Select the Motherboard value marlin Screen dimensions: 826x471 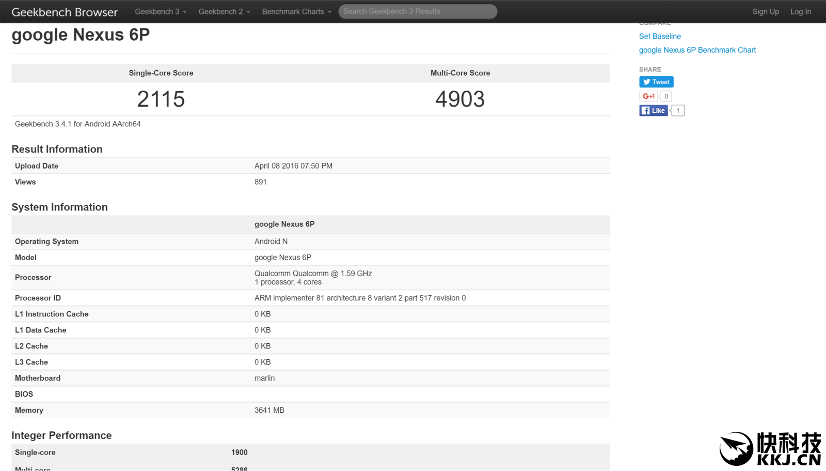coord(264,378)
